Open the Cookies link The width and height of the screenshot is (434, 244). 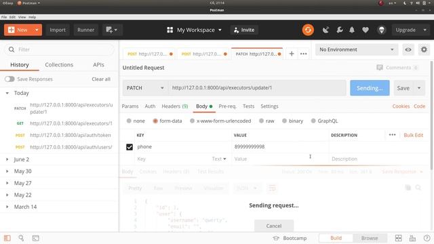401,106
